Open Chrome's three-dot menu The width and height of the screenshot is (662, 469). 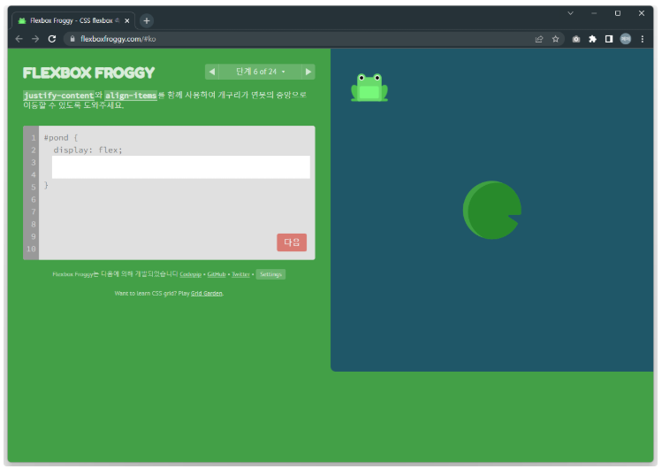pyautogui.click(x=643, y=39)
